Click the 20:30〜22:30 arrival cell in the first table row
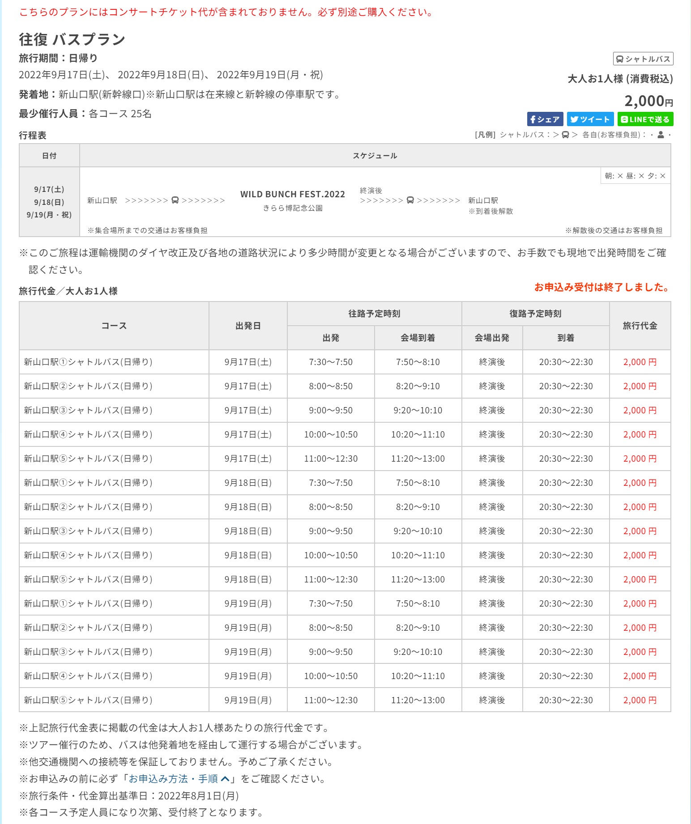Screen dimensions: 691x824 coord(566,362)
